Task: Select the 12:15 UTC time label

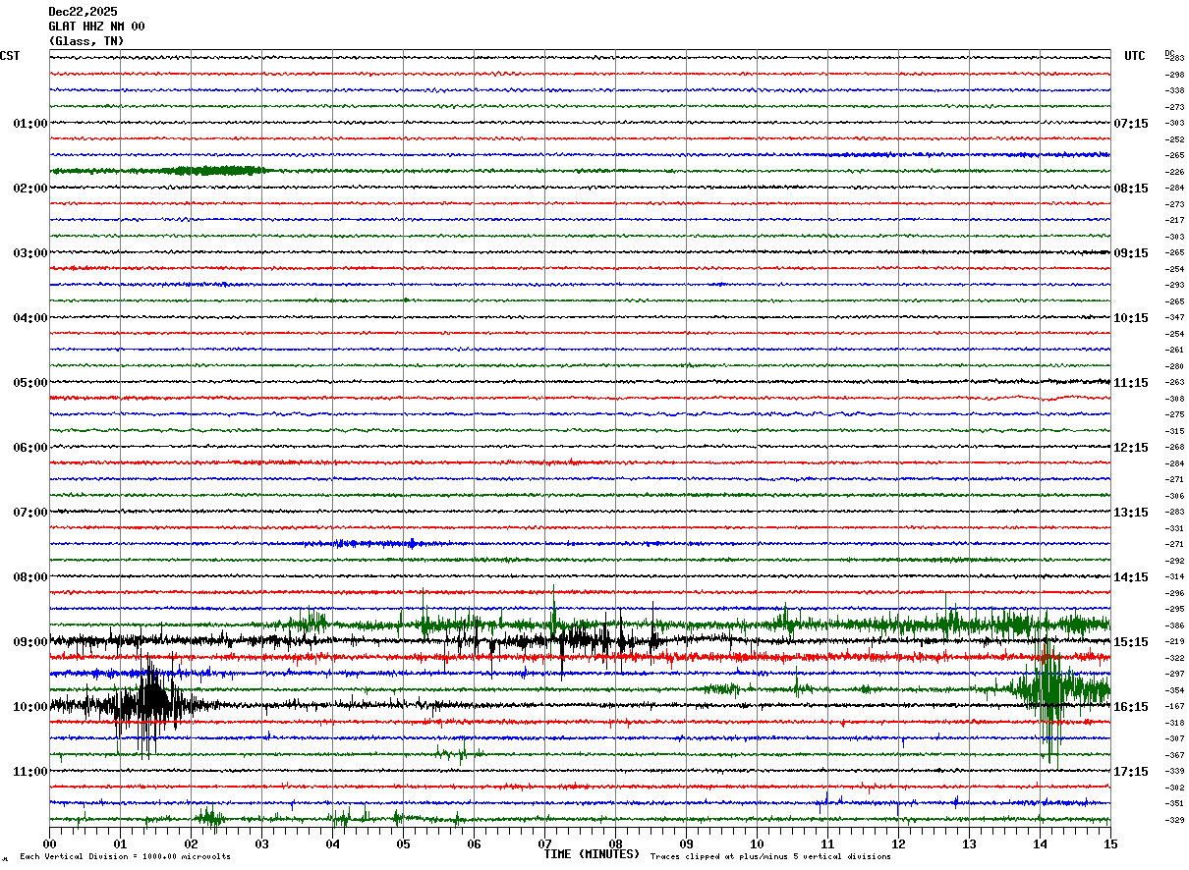Action: (x=1131, y=448)
